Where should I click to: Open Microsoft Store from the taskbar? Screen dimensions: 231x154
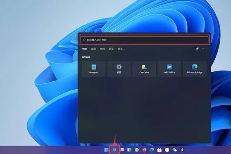click(x=160, y=150)
